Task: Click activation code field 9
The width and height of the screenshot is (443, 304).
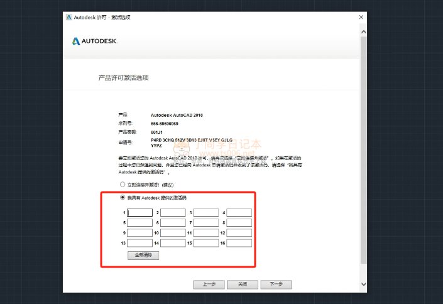Action: pos(140,233)
